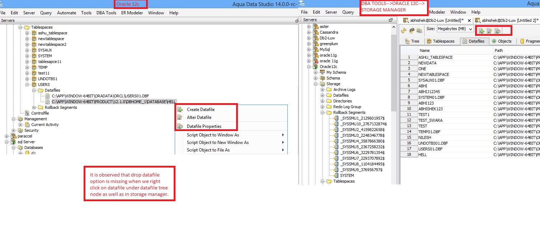Click the Controlfile icon in left tree
Screen dimensions: 540x251
tap(27, 113)
